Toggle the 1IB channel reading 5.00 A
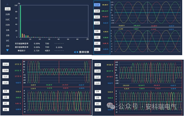Image resolution: width=184 pixels, height=116 pixels. coord(97,37)
